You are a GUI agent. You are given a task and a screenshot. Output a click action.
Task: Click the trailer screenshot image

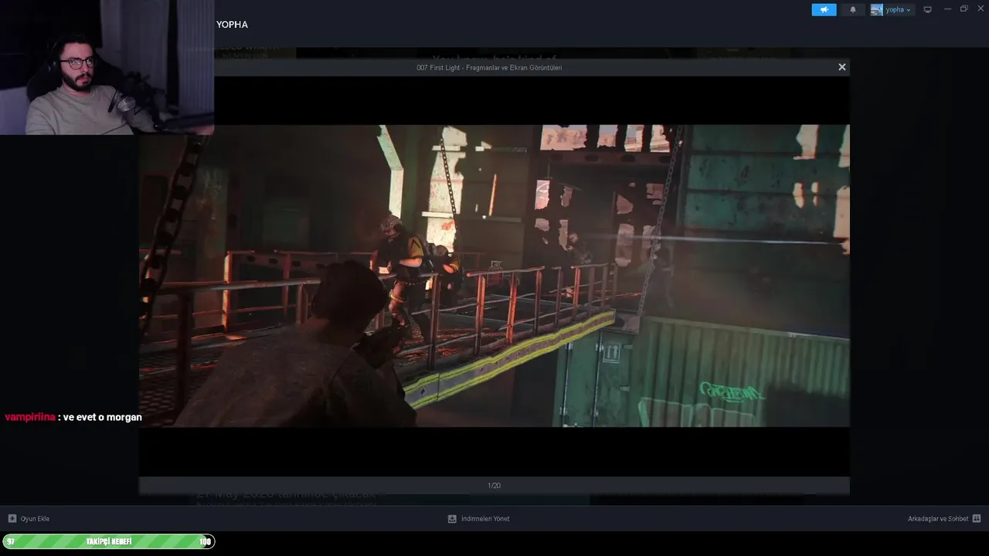(494, 276)
